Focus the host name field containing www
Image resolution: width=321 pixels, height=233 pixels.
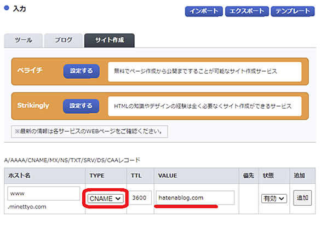[44, 194]
